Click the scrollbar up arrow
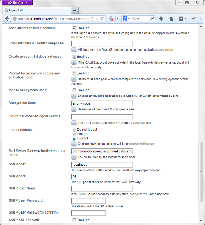Screen dimensions: 205x225 click(x=201, y=26)
